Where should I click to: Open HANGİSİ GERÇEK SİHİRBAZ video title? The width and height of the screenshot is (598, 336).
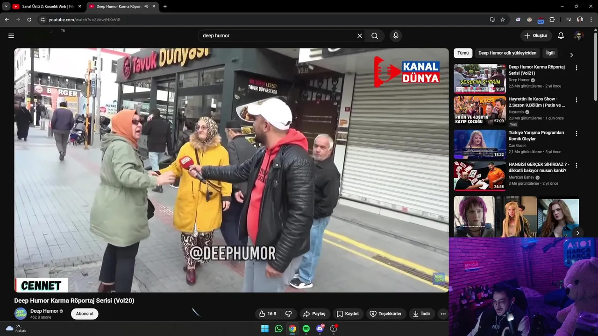coord(539,168)
